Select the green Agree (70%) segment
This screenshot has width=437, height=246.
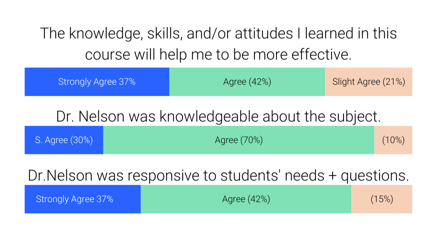point(239,140)
